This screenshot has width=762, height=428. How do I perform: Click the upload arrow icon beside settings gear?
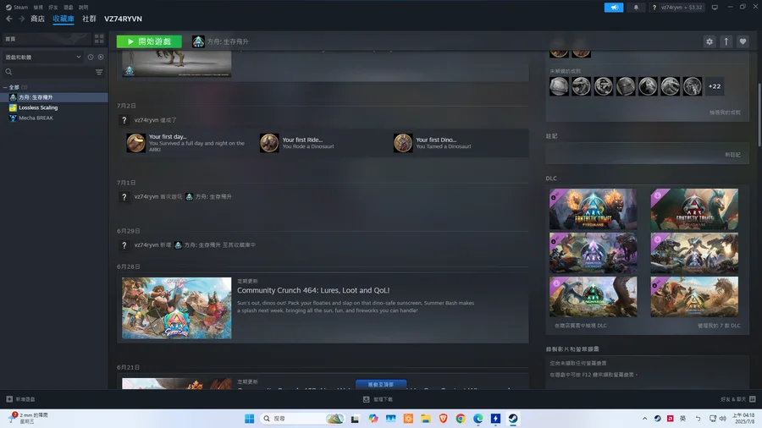(x=726, y=41)
